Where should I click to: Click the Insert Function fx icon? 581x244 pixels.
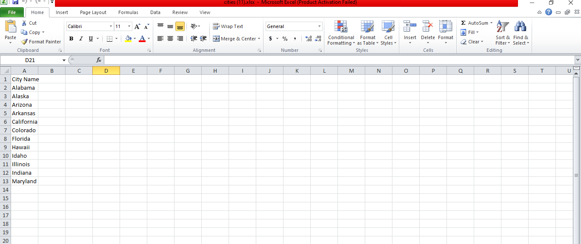(99, 60)
